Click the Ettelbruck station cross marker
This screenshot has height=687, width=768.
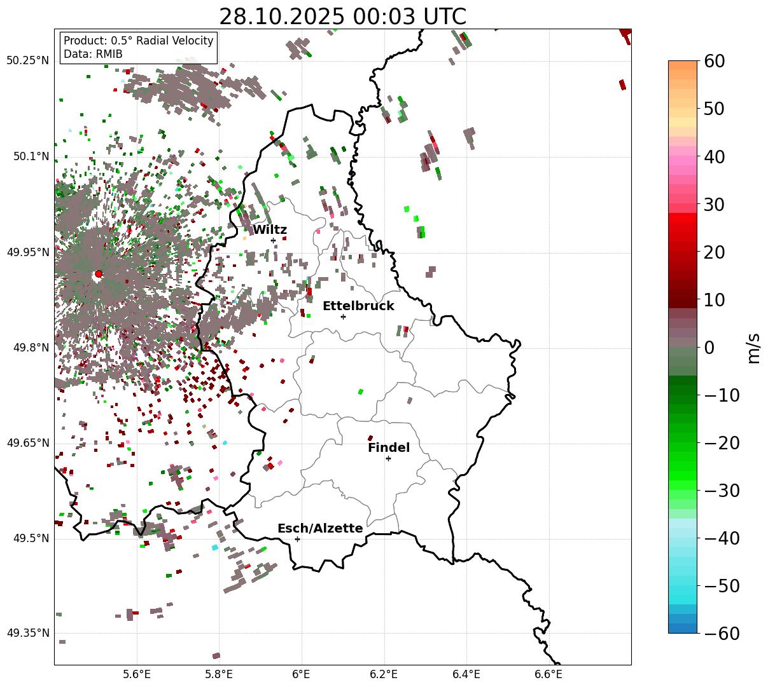[343, 316]
